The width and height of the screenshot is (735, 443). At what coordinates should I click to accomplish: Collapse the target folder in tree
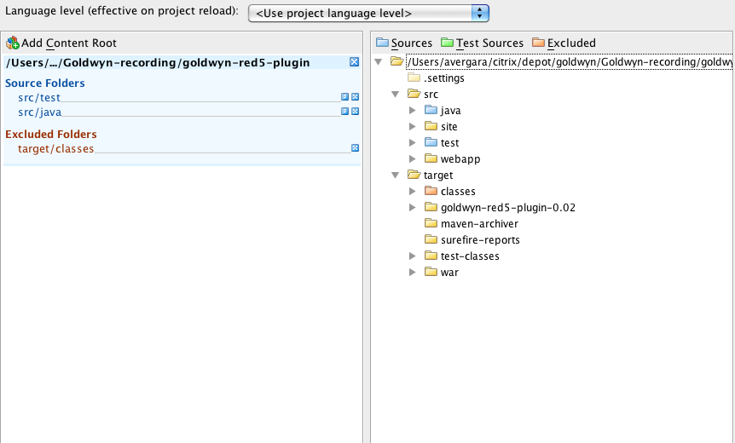396,175
